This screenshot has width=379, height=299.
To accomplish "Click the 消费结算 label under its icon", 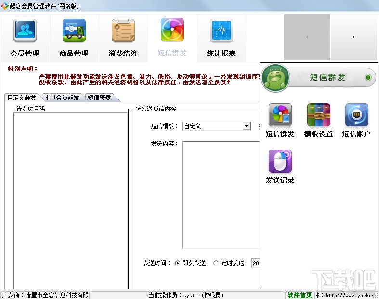I will (x=123, y=53).
